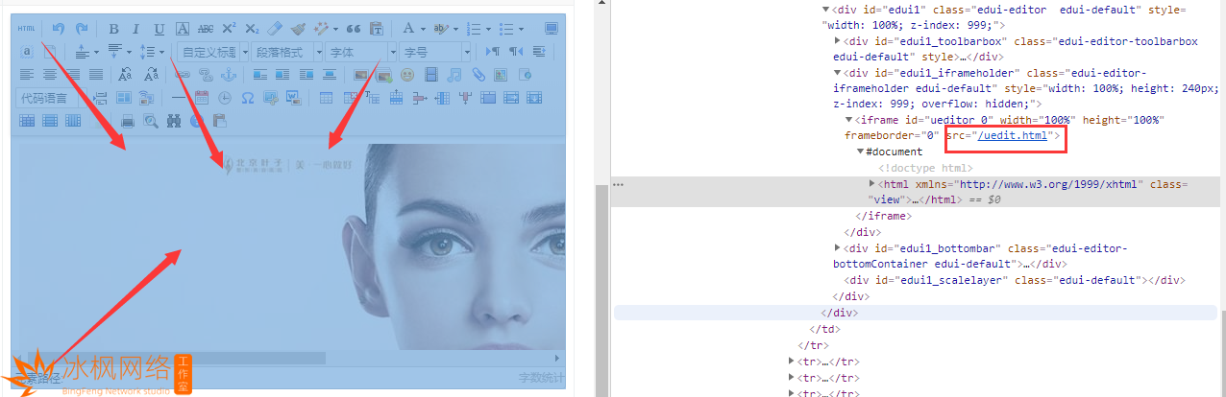This screenshot has width=1226, height=397.
Task: Click the superscript X² icon
Action: (229, 29)
